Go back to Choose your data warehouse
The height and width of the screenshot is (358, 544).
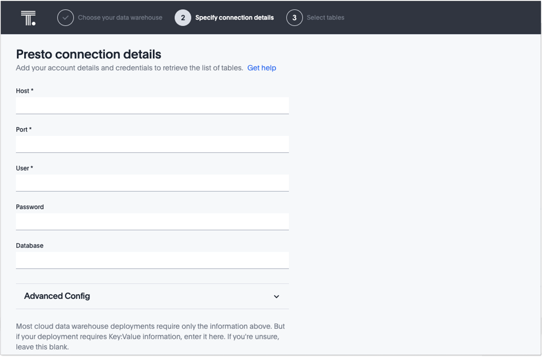[x=120, y=18]
